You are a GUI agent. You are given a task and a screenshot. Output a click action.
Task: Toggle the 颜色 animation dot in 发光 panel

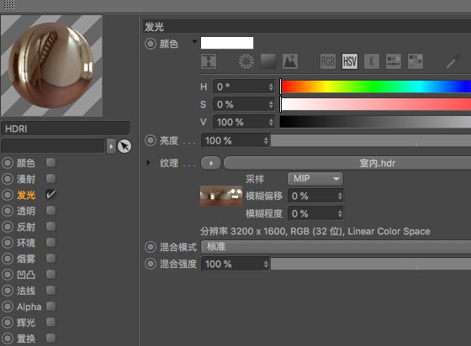[151, 44]
